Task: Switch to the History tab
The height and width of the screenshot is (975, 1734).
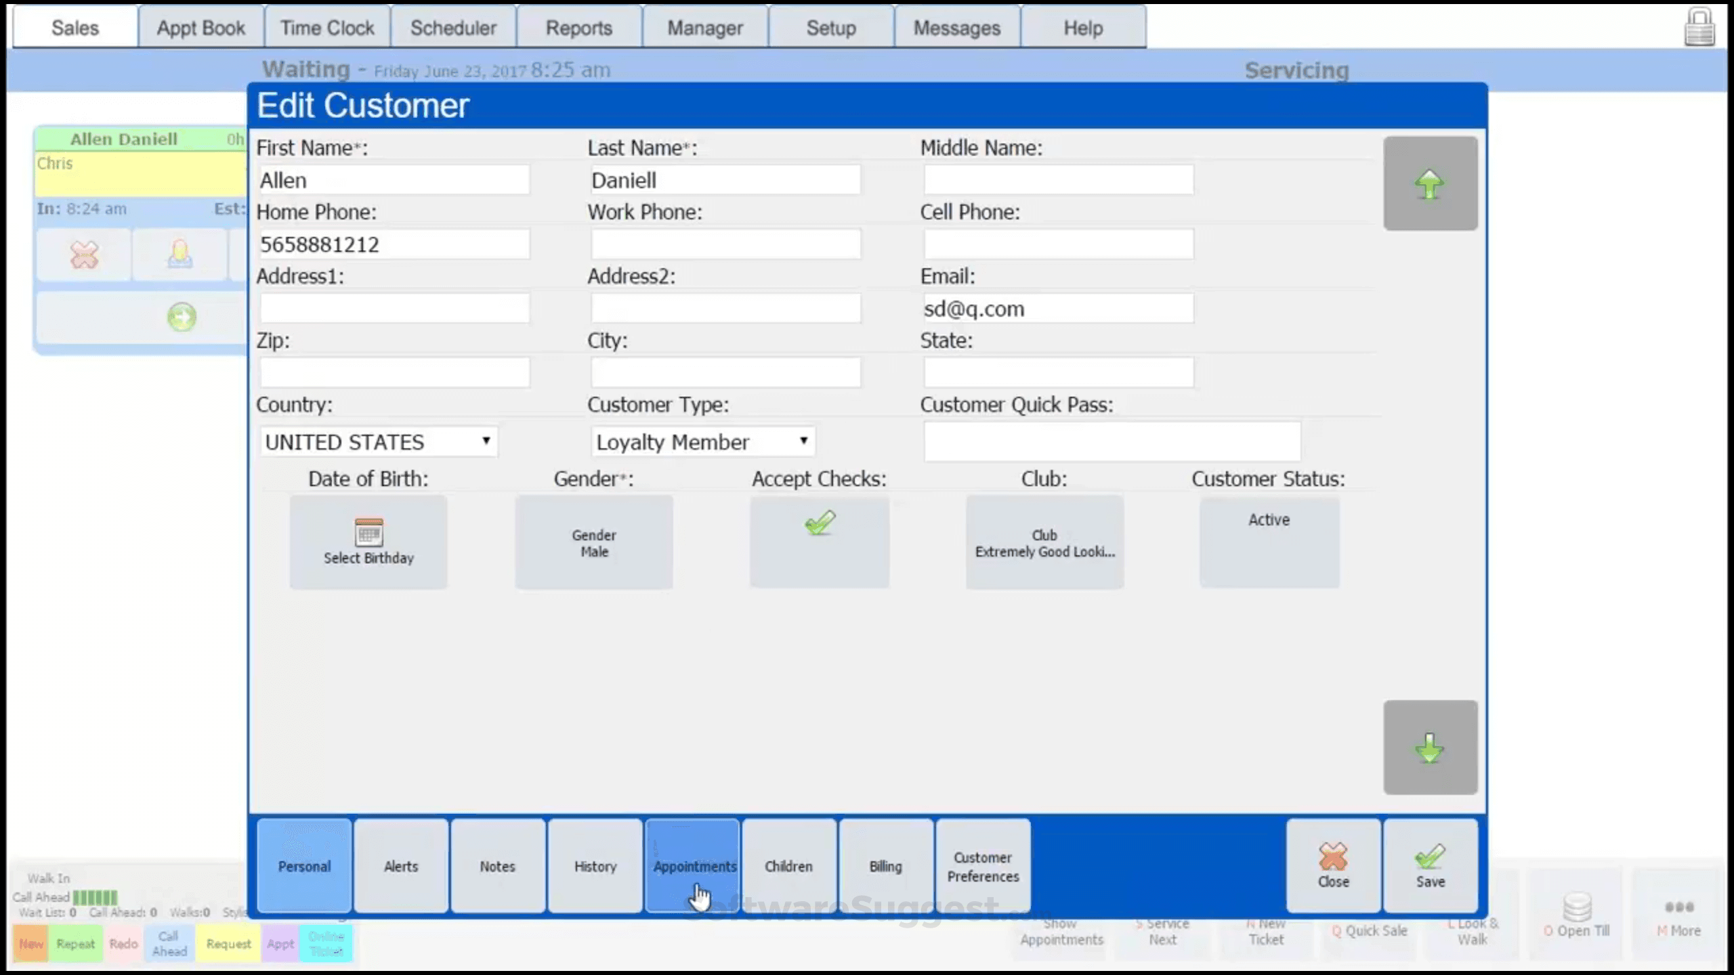Action: pos(594,865)
